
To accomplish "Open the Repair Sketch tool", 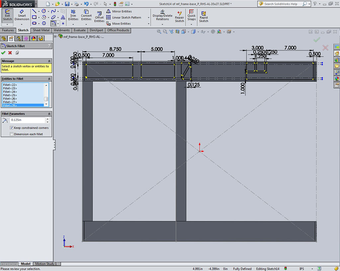I will click(179, 17).
